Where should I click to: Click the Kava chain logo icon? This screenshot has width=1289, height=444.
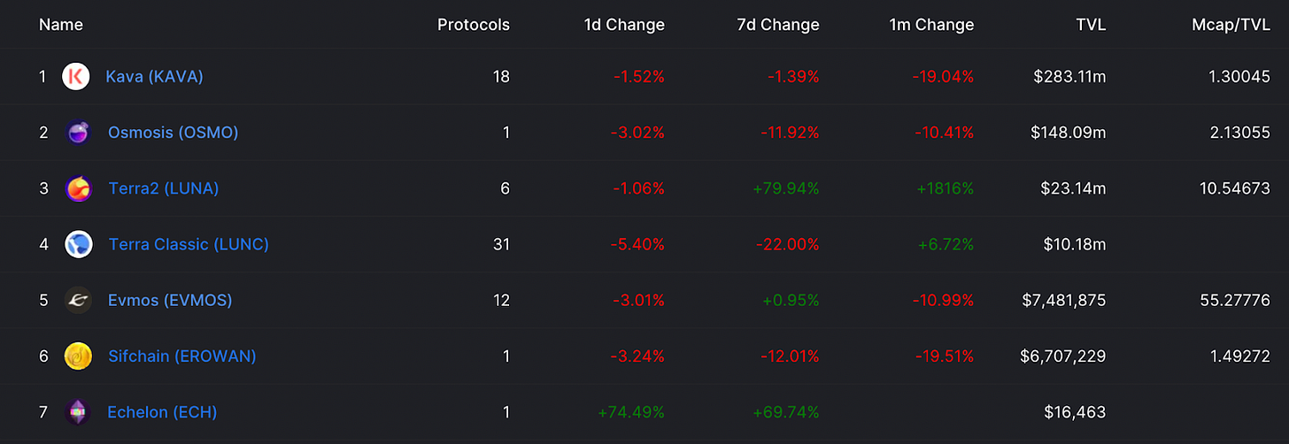(x=75, y=77)
